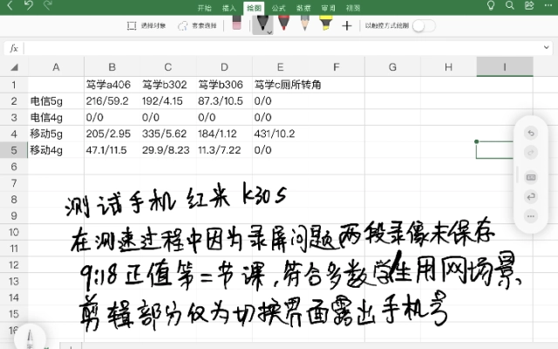The width and height of the screenshot is (558, 349).
Task: Switch to the 插入 tab
Action: (x=229, y=8)
